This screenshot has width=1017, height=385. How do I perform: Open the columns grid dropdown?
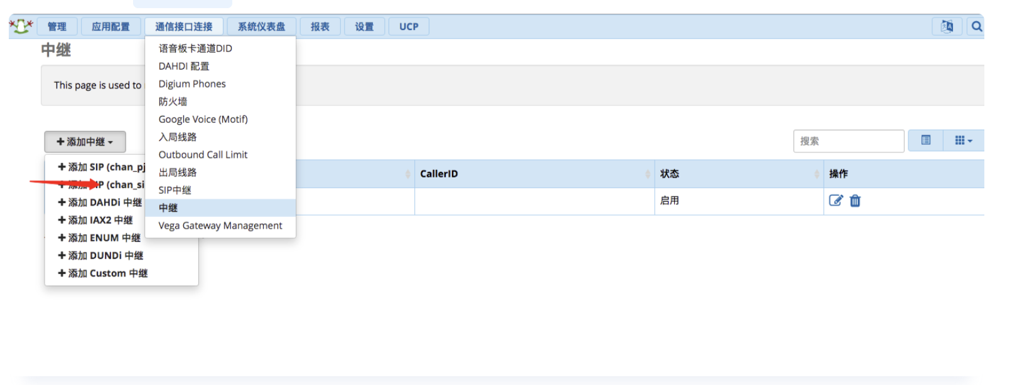pyautogui.click(x=964, y=140)
